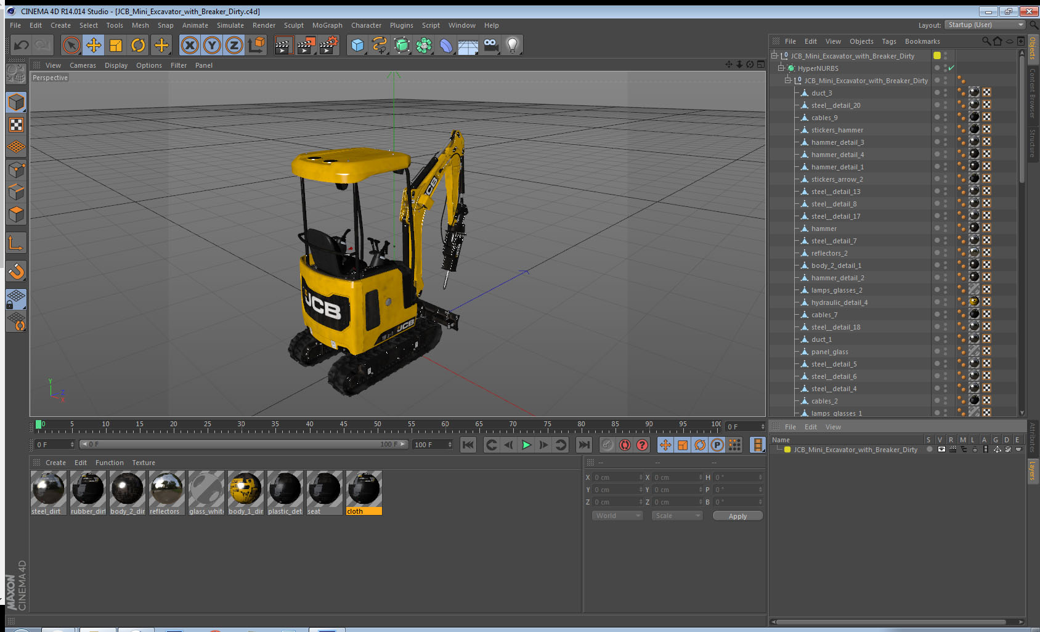Open the Mesh menu

(x=140, y=25)
